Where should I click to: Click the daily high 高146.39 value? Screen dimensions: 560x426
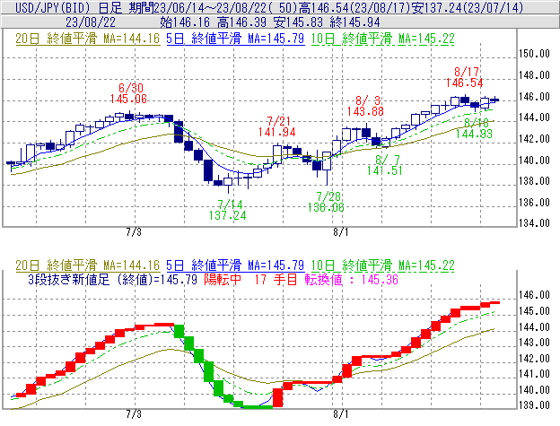241,22
